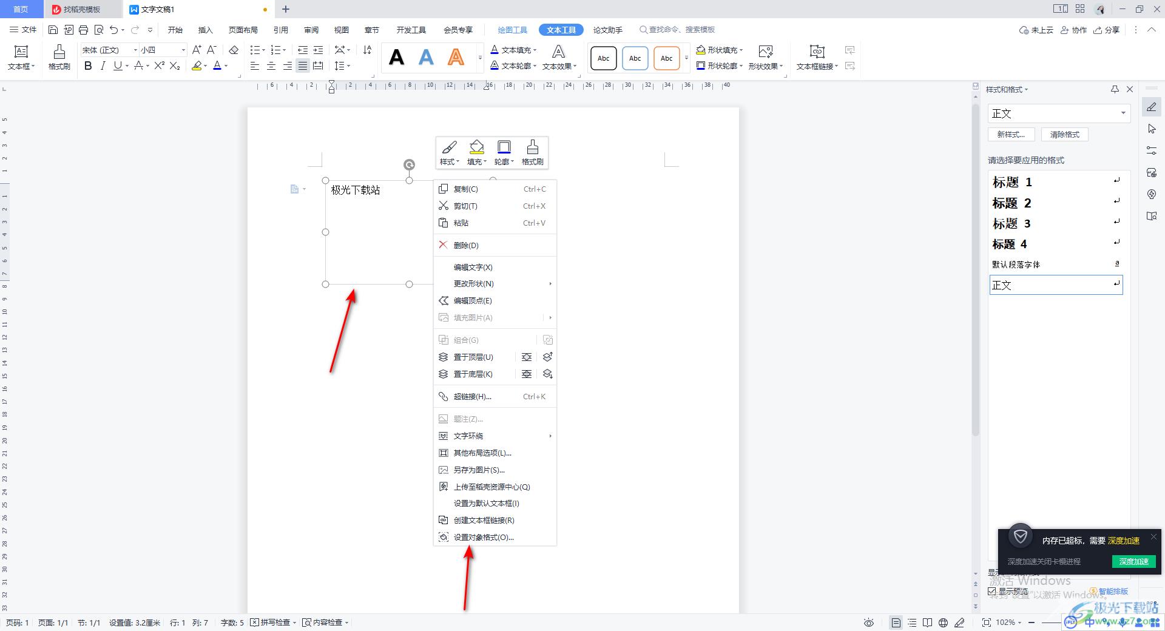Open 形状轮廓 shape outline dropdown
Viewport: 1165px width, 631px height.
pos(720,66)
